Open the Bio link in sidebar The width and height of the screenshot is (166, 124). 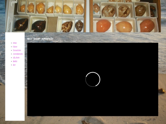(14, 65)
